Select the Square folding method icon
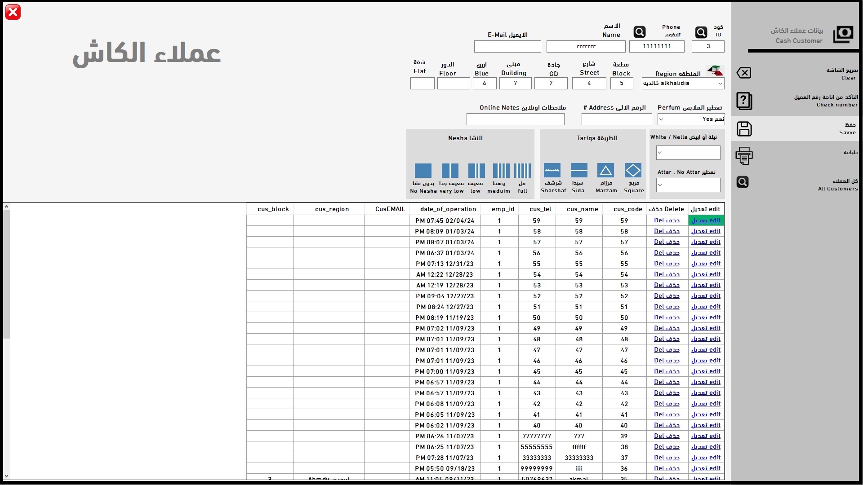 (633, 170)
